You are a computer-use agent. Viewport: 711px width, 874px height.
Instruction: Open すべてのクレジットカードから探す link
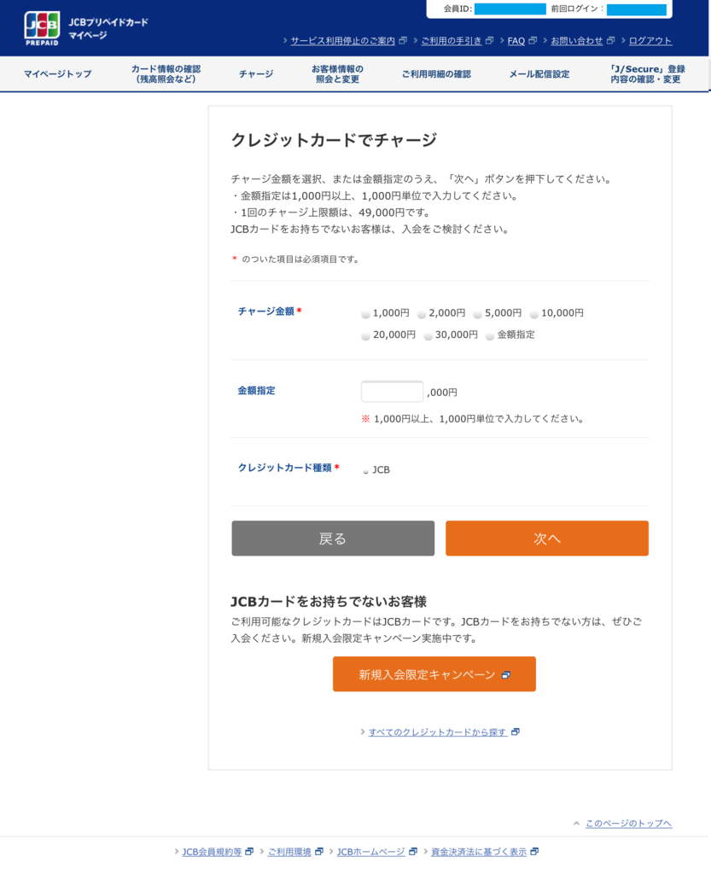coord(437,731)
